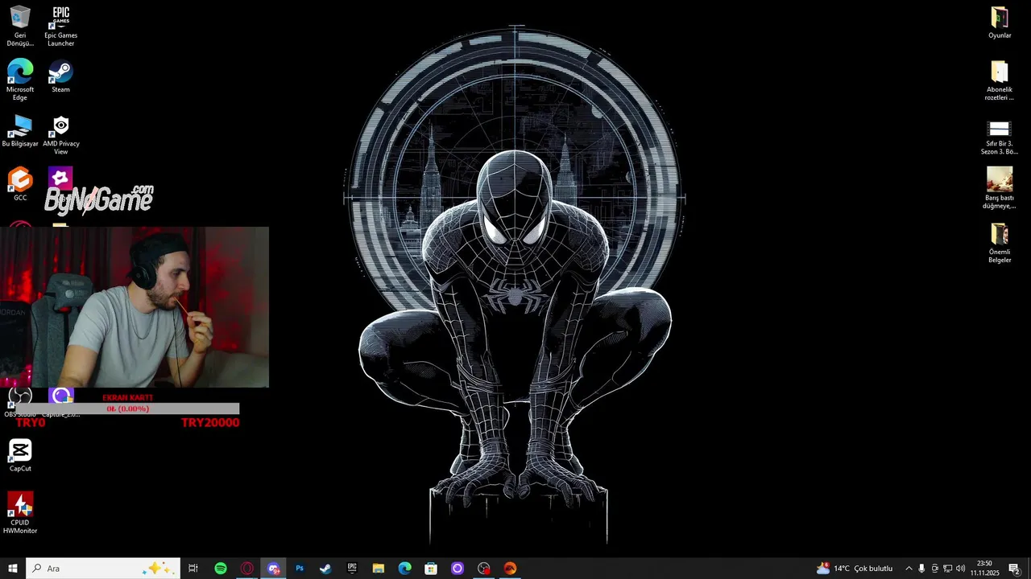The height and width of the screenshot is (579, 1031).
Task: Open Spotify from the taskbar
Action: pos(221,569)
